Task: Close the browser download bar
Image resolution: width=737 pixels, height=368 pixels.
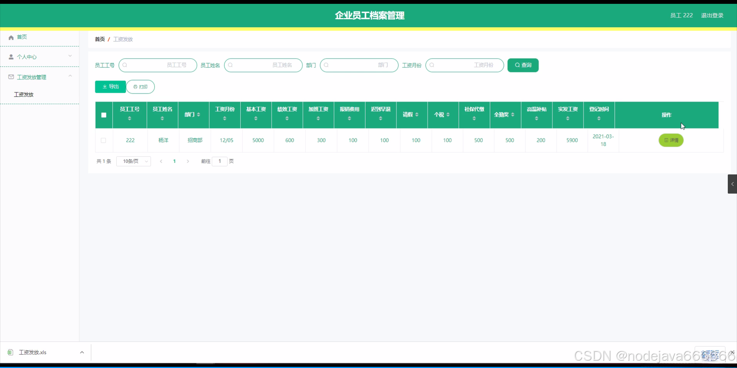Action: [x=732, y=352]
